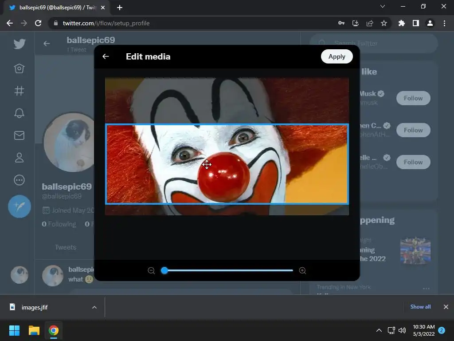This screenshot has height=341, width=454.
Task: Close the ballsepic69 Twitter tab
Action: coord(103,8)
